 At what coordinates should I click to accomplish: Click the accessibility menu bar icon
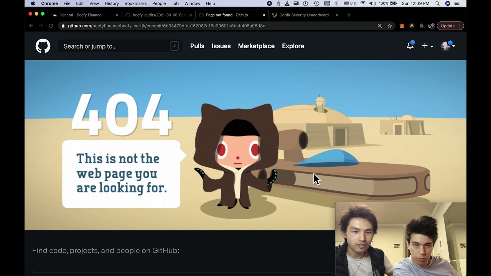point(306,3)
